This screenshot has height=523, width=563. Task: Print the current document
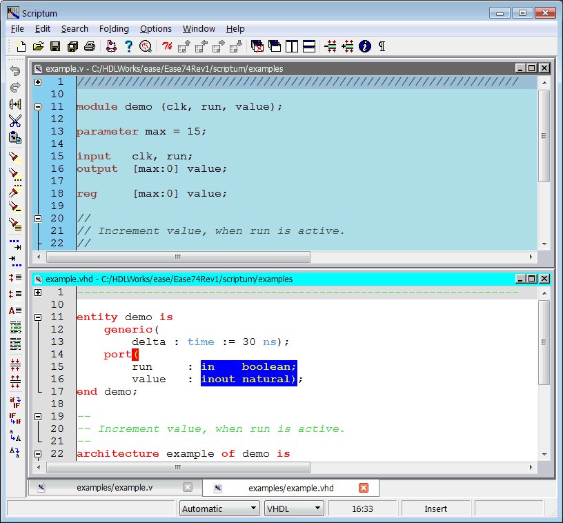(x=88, y=46)
